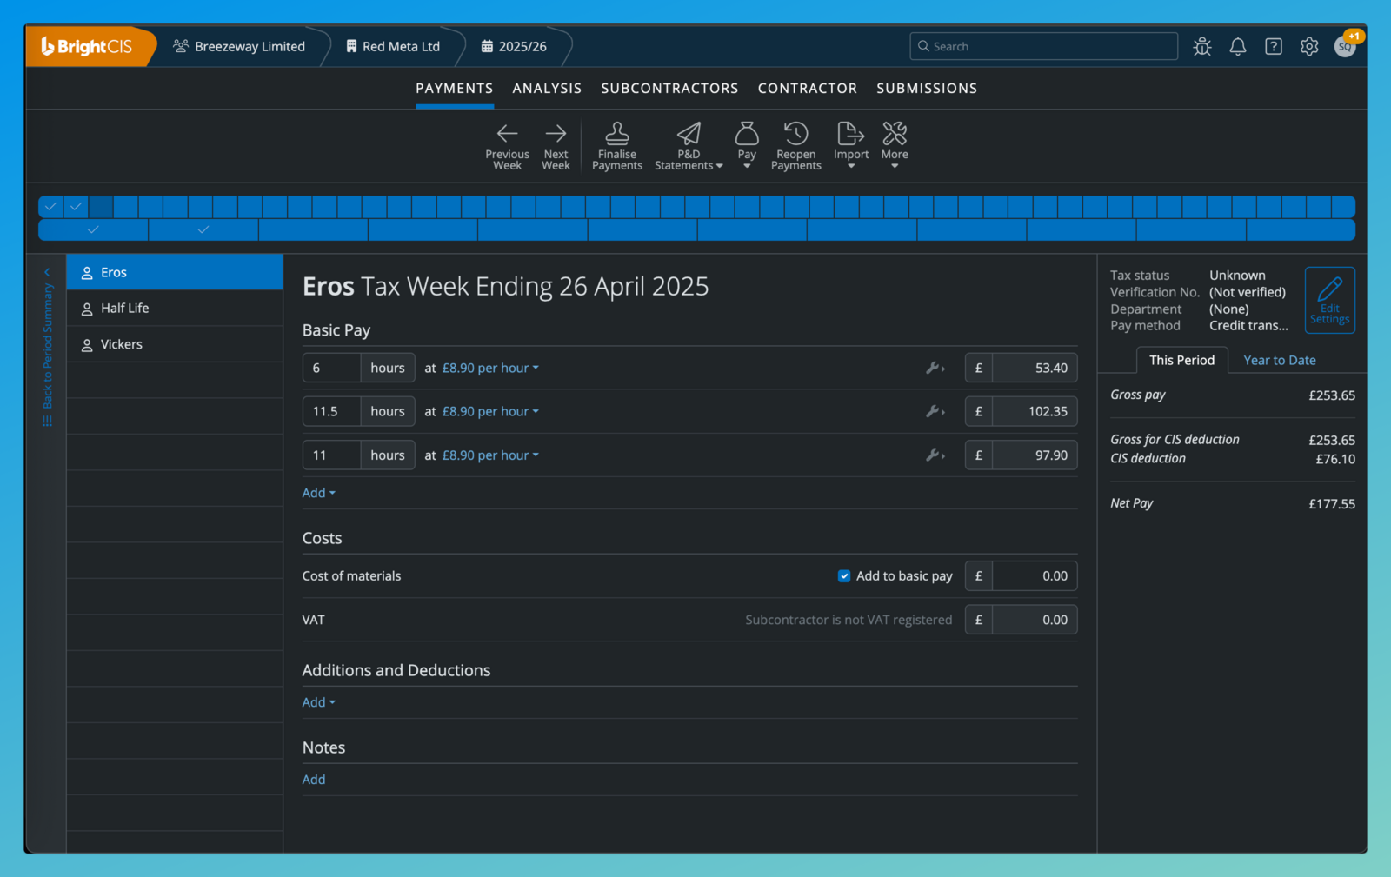Expand the Basic Pay Add dropdown
Screen dimensions: 1391x877
click(318, 493)
